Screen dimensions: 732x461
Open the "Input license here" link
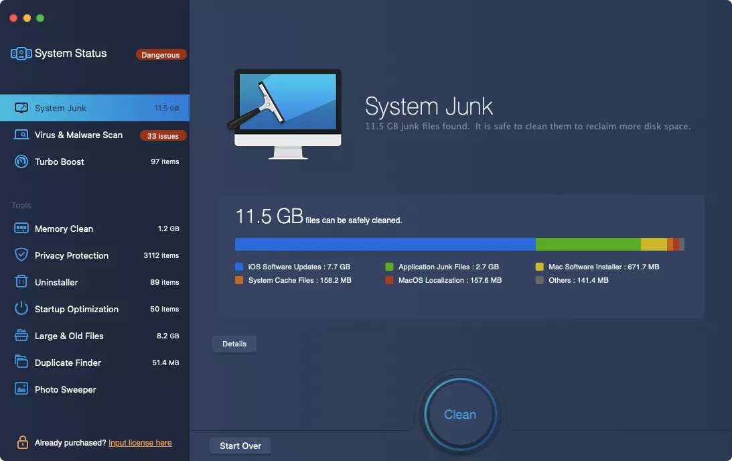coord(140,443)
